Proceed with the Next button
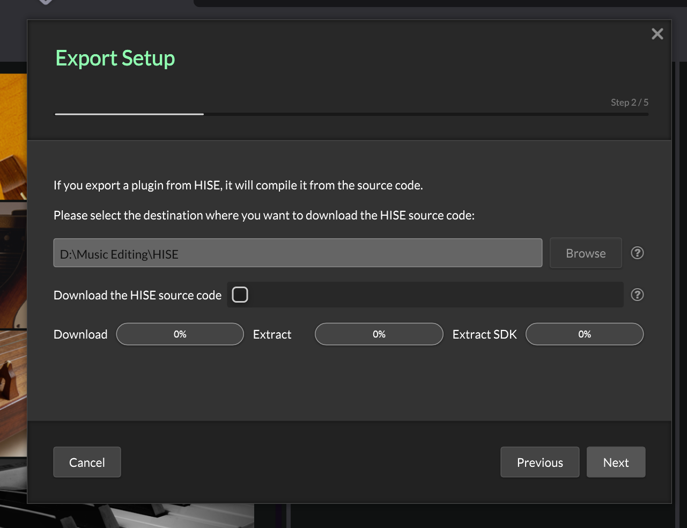 point(616,462)
